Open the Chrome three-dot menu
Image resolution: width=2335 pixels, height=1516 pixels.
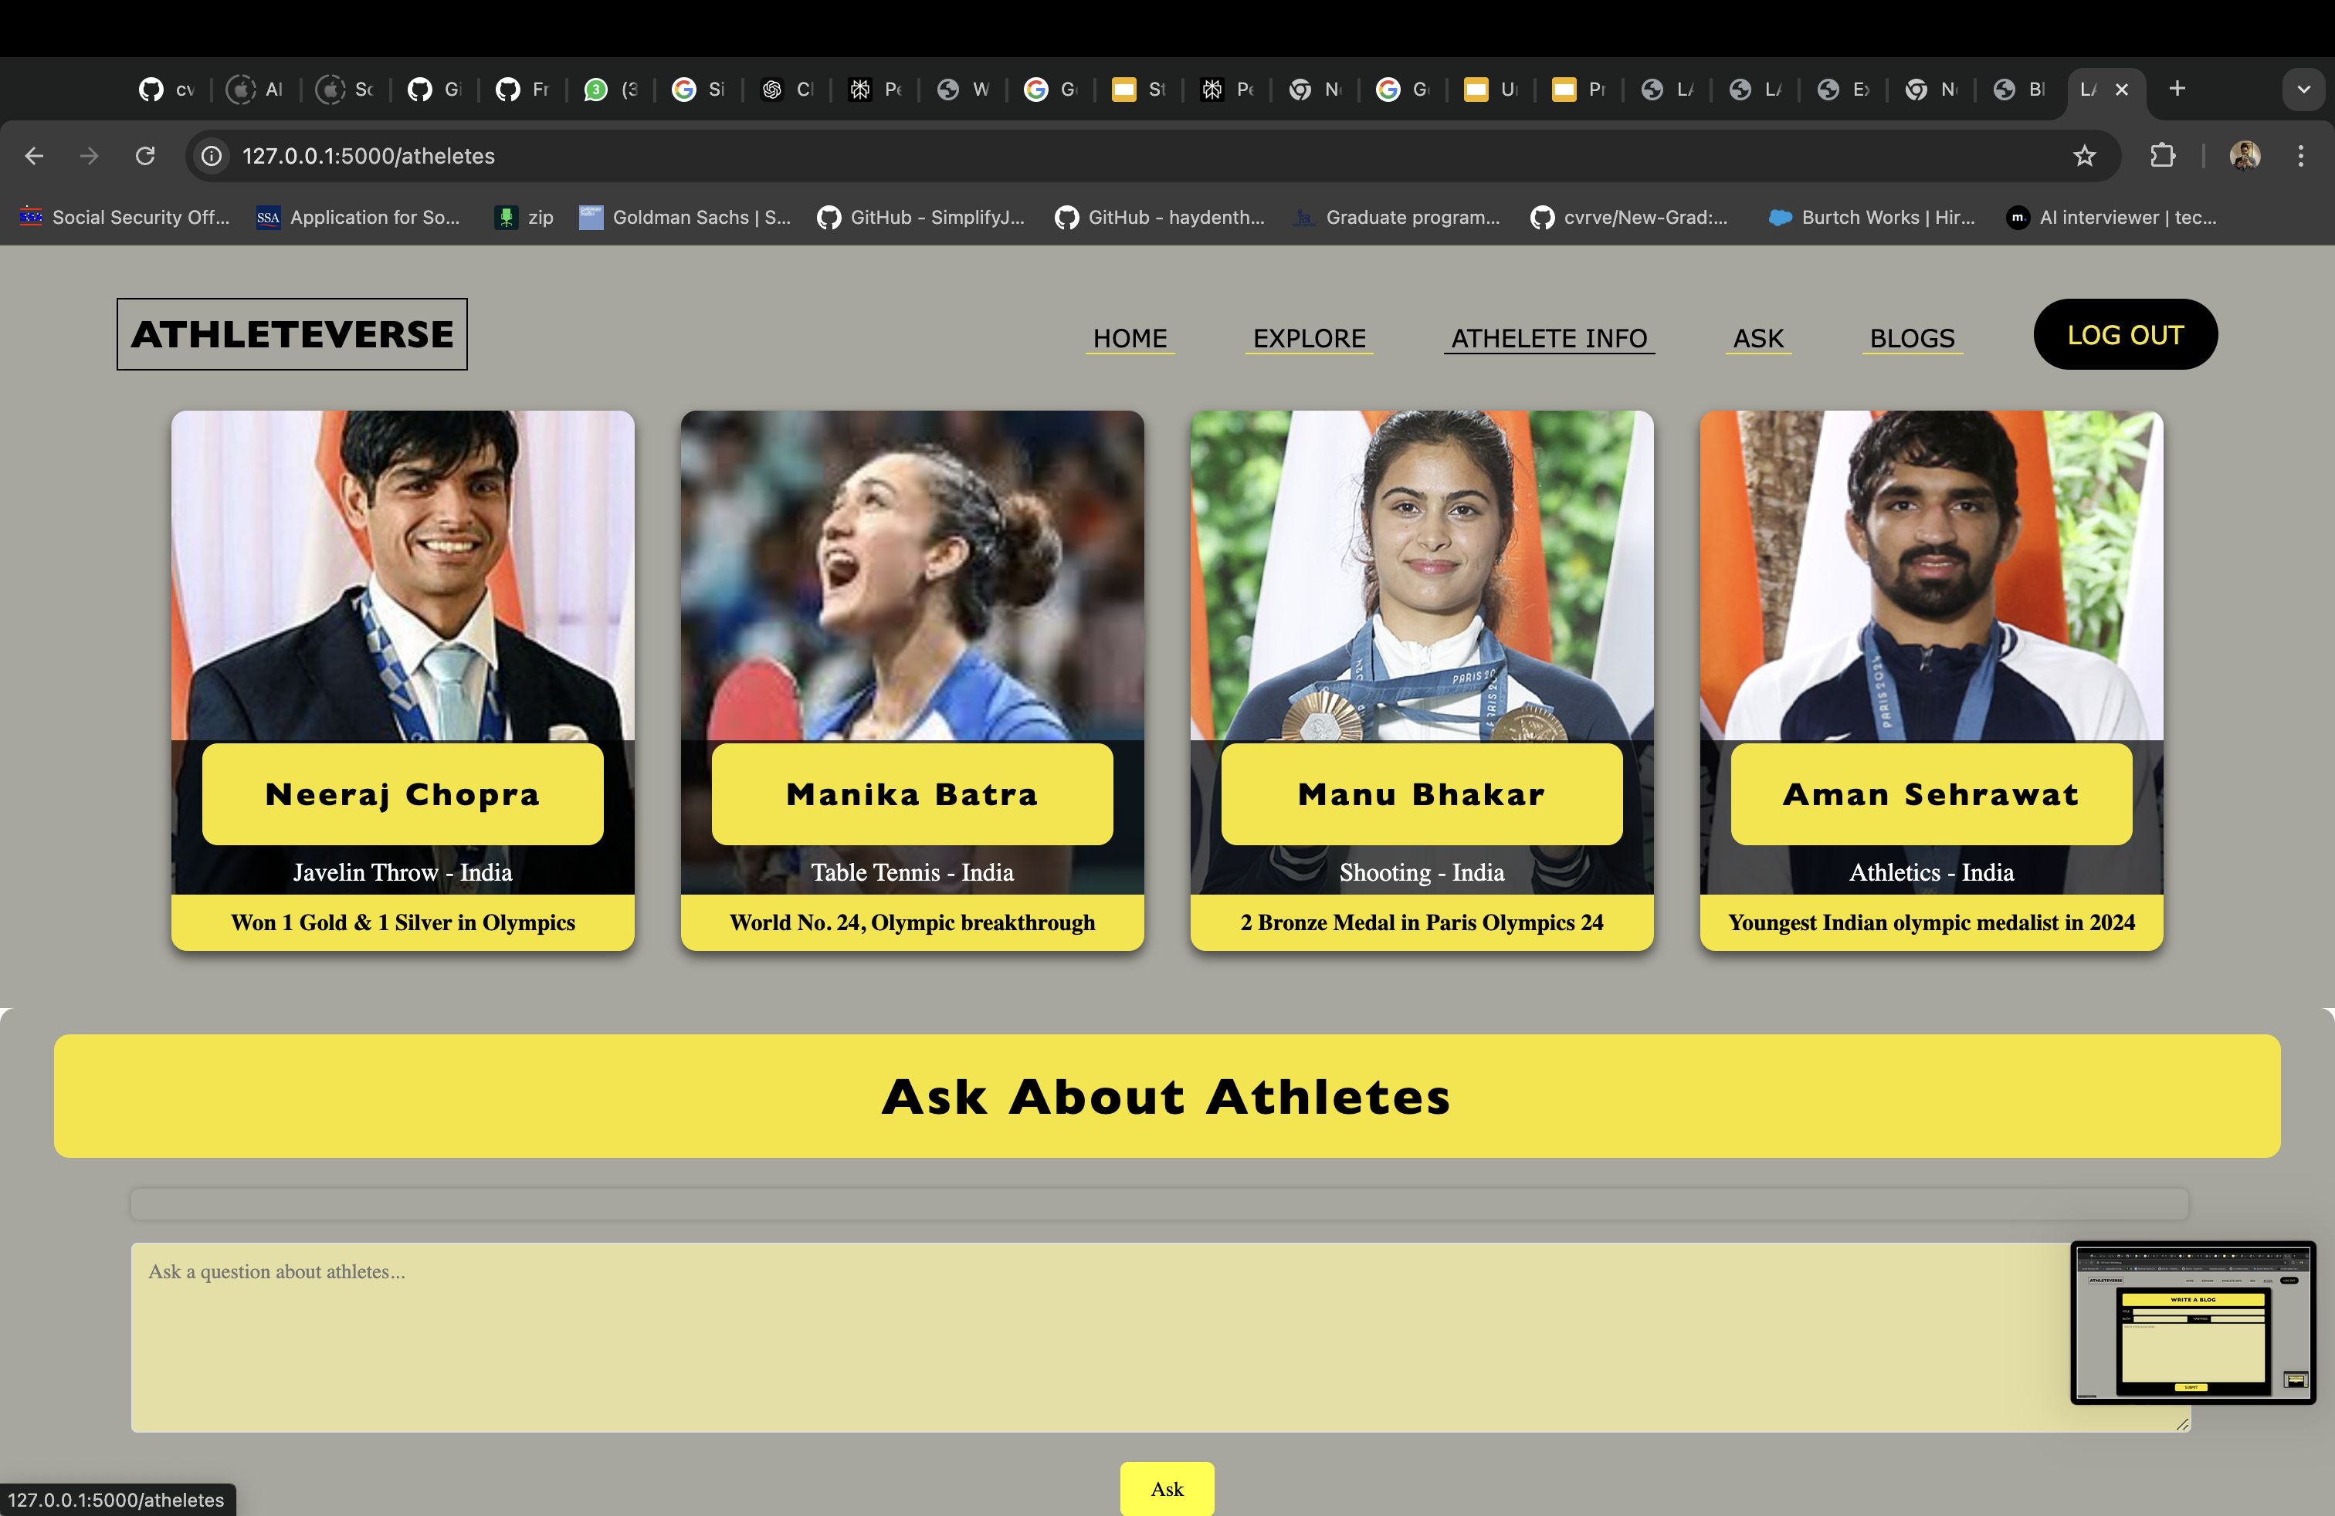click(x=2299, y=156)
